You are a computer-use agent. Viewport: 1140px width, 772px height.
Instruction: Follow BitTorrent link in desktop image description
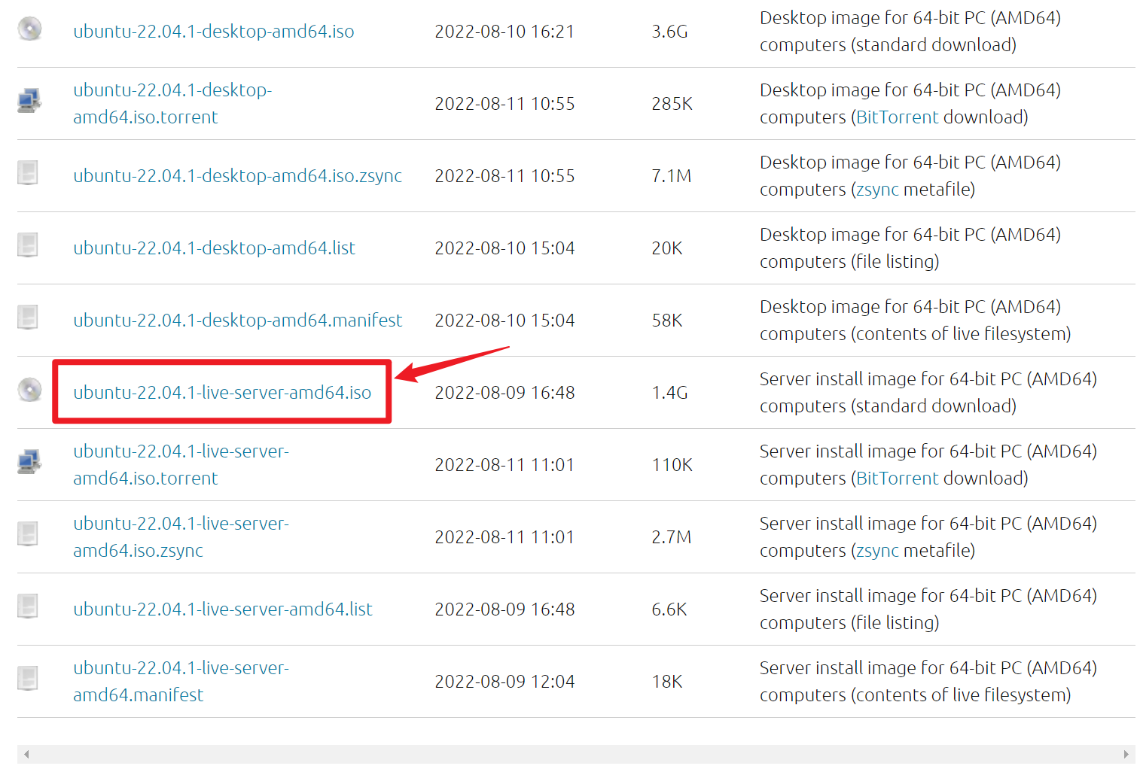[x=898, y=117]
